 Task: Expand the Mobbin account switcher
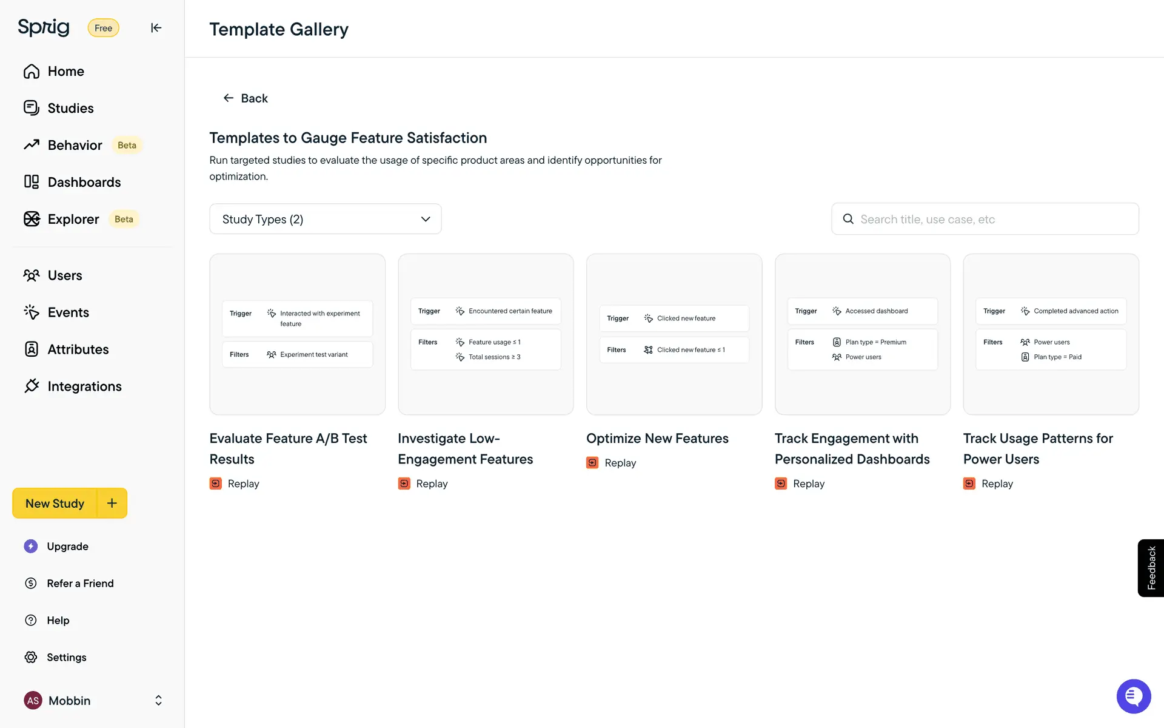point(158,701)
